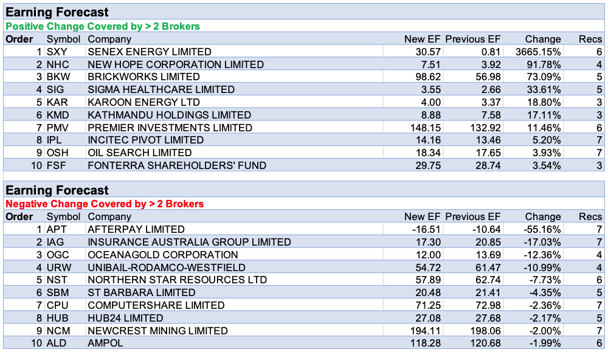Select the PMV symbol cell
The height and width of the screenshot is (352, 608).
pyautogui.click(x=58, y=128)
